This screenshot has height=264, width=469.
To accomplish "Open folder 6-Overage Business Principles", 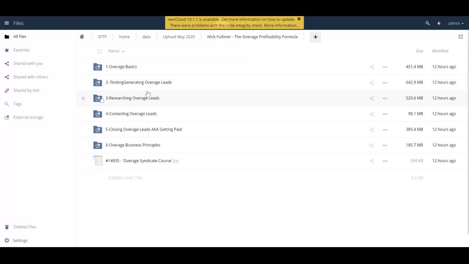I will point(133,145).
